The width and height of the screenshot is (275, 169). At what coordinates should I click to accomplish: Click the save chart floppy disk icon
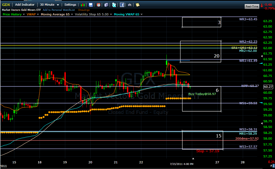(90, 5)
